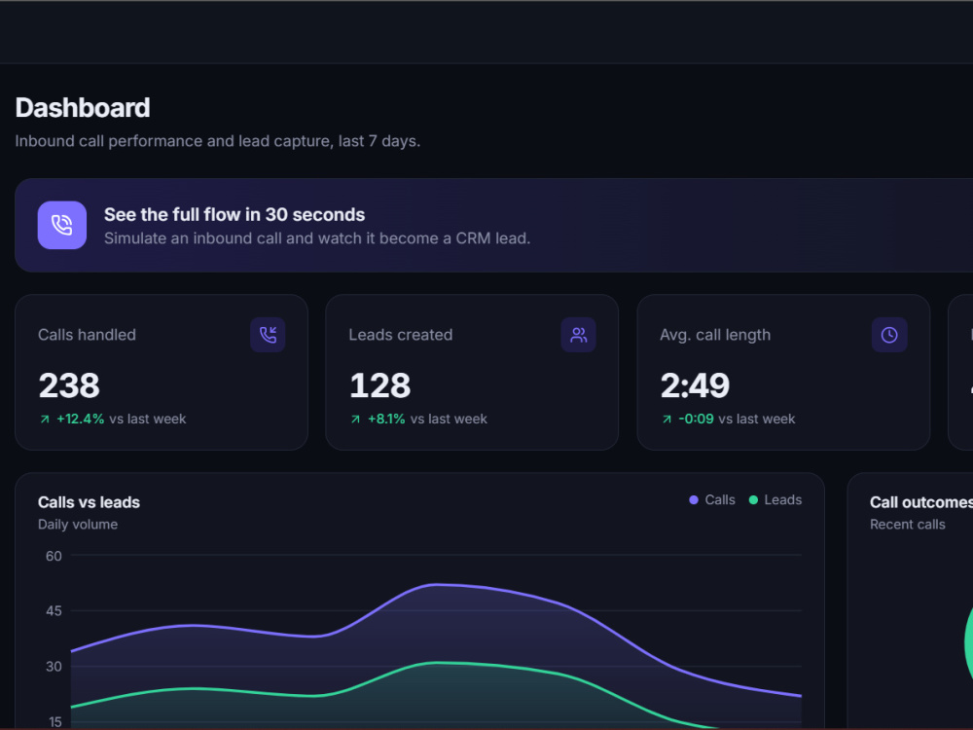The height and width of the screenshot is (730, 973).
Task: Click the Leads created value 128
Action: (379, 384)
